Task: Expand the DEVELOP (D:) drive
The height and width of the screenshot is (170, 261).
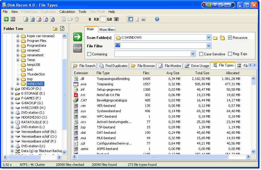Action: [x=12, y=89]
